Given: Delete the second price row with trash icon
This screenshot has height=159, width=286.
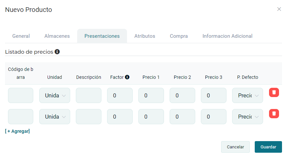Looking at the screenshot, I should [274, 114].
